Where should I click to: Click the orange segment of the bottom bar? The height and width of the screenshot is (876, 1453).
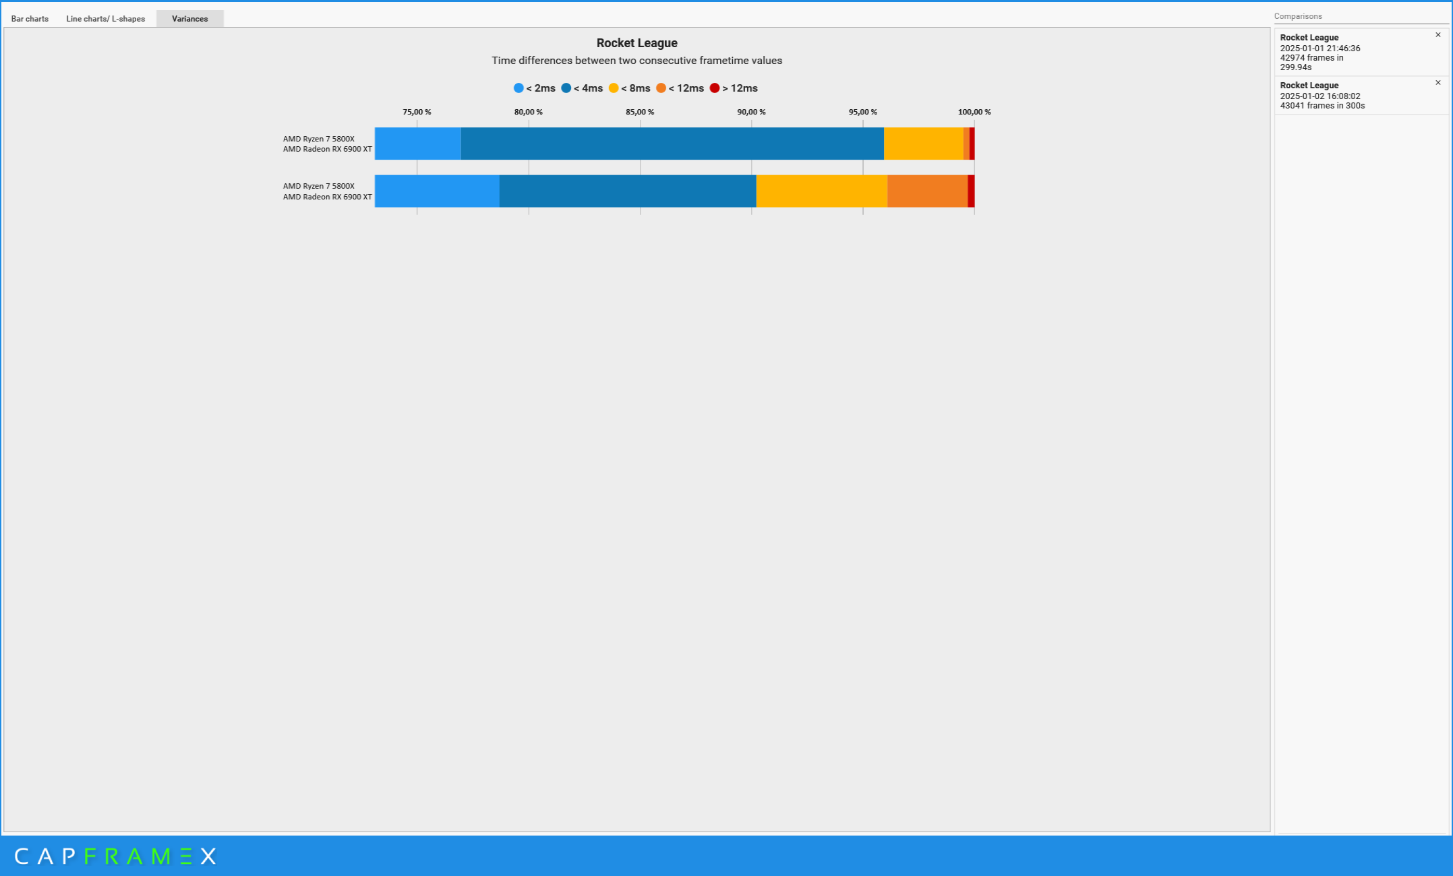(x=927, y=191)
